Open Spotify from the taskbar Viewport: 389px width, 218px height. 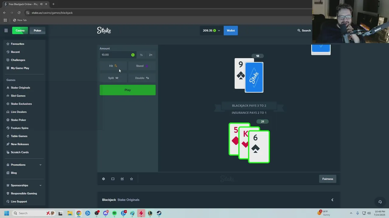[115, 213]
